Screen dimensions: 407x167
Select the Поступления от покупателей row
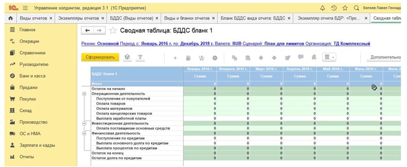[137, 98]
